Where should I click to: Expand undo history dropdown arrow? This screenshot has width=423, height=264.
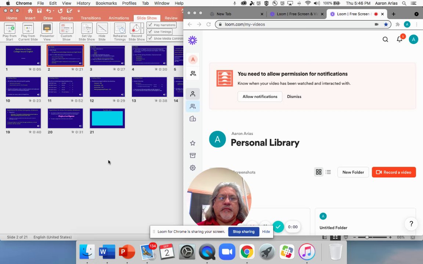point(53,11)
